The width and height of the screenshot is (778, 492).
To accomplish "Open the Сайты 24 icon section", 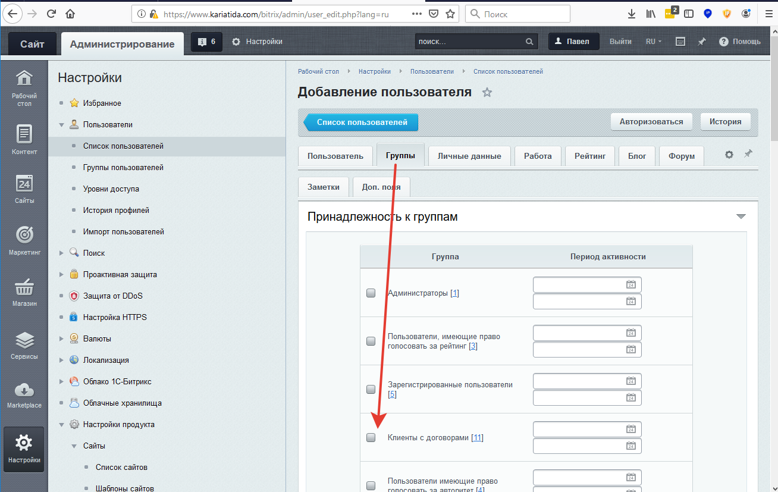I will [x=24, y=184].
